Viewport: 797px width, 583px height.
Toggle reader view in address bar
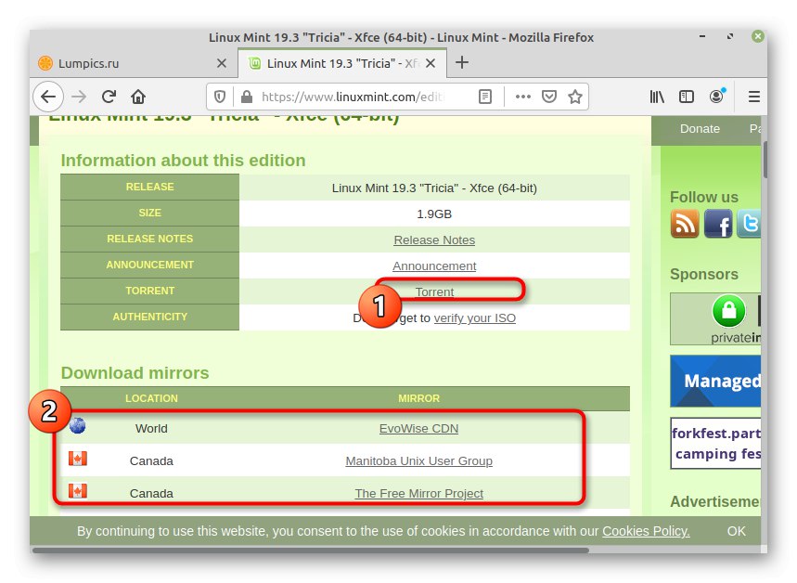(x=485, y=97)
